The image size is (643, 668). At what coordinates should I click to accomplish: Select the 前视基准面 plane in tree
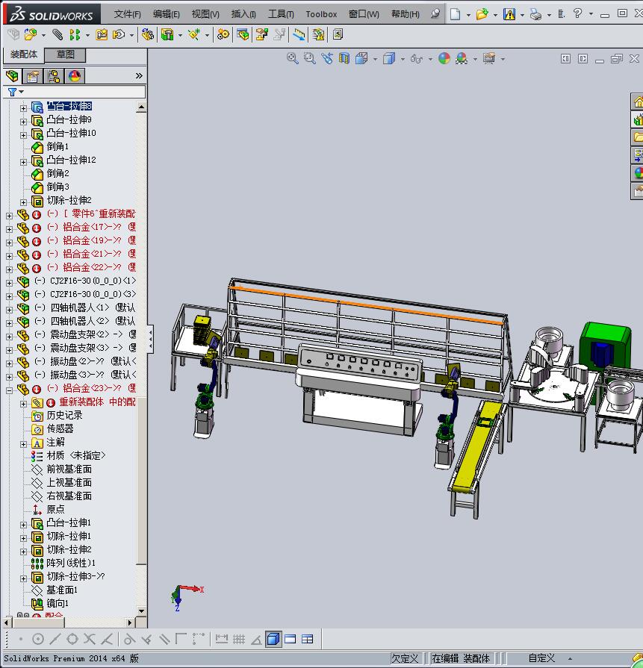tap(69, 469)
